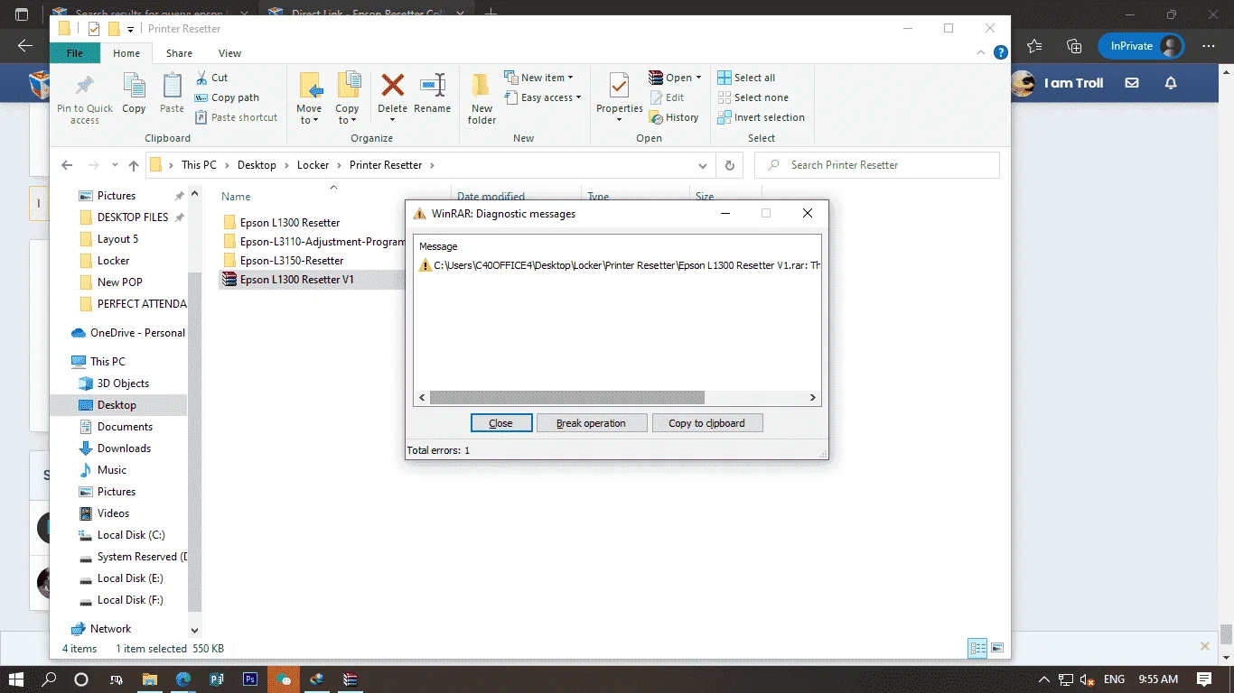1234x693 pixels.
Task: Click the Paste ribbon icon
Action: pos(172,94)
